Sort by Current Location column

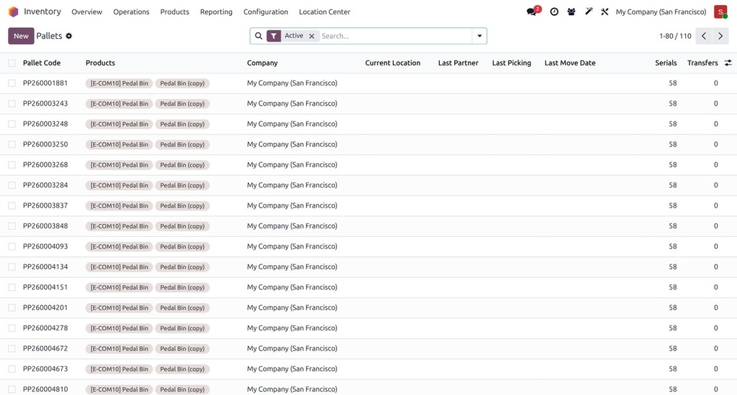point(392,63)
